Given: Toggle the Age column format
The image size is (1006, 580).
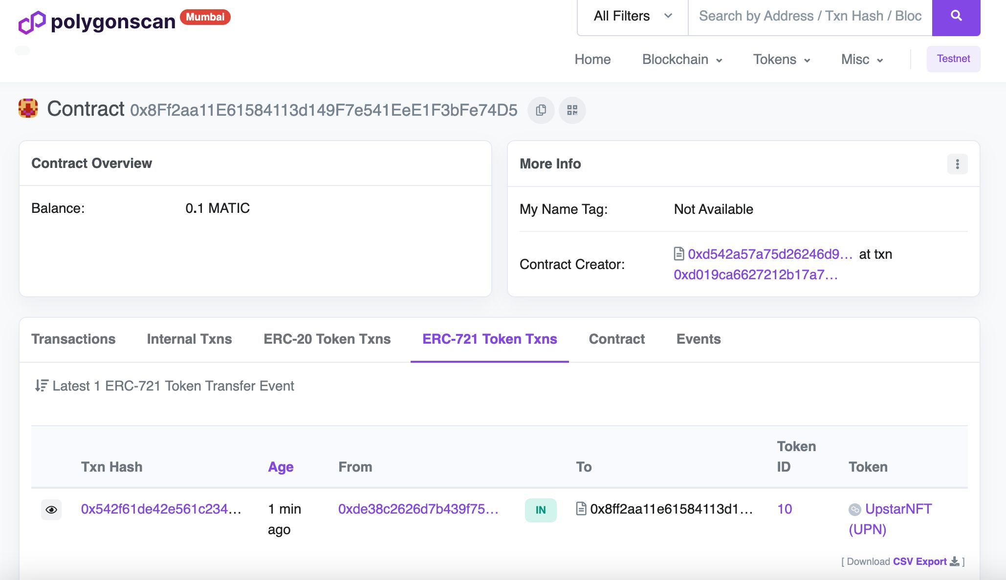Looking at the screenshot, I should 281,467.
